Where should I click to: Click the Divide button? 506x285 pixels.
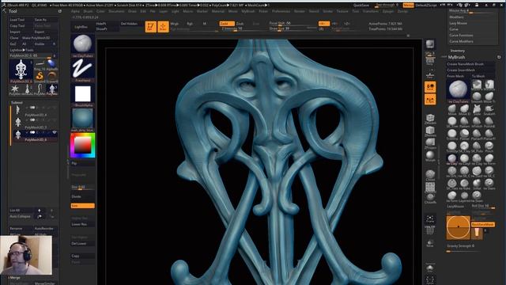(82, 196)
